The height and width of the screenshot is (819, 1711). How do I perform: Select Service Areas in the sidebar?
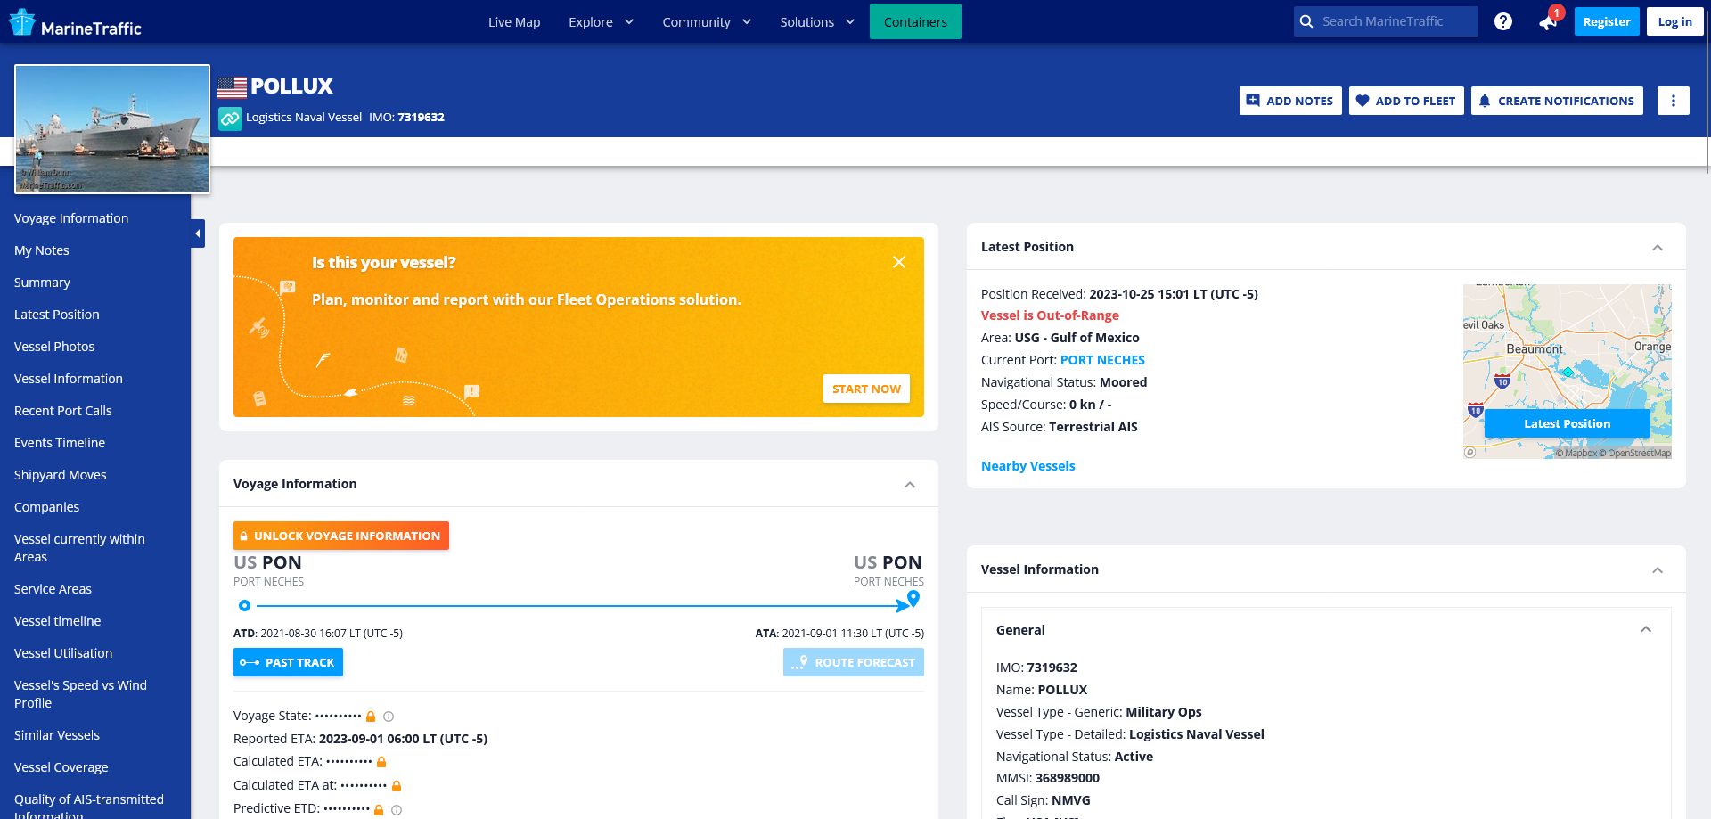(x=53, y=589)
